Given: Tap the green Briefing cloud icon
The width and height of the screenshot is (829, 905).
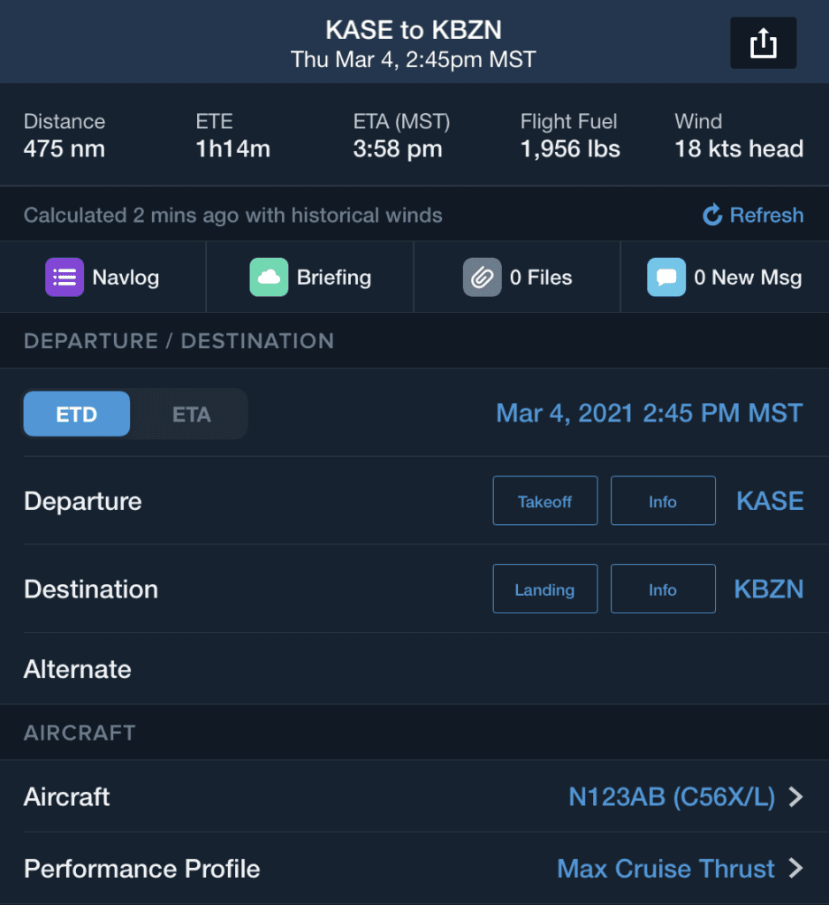Looking at the screenshot, I should [x=269, y=278].
